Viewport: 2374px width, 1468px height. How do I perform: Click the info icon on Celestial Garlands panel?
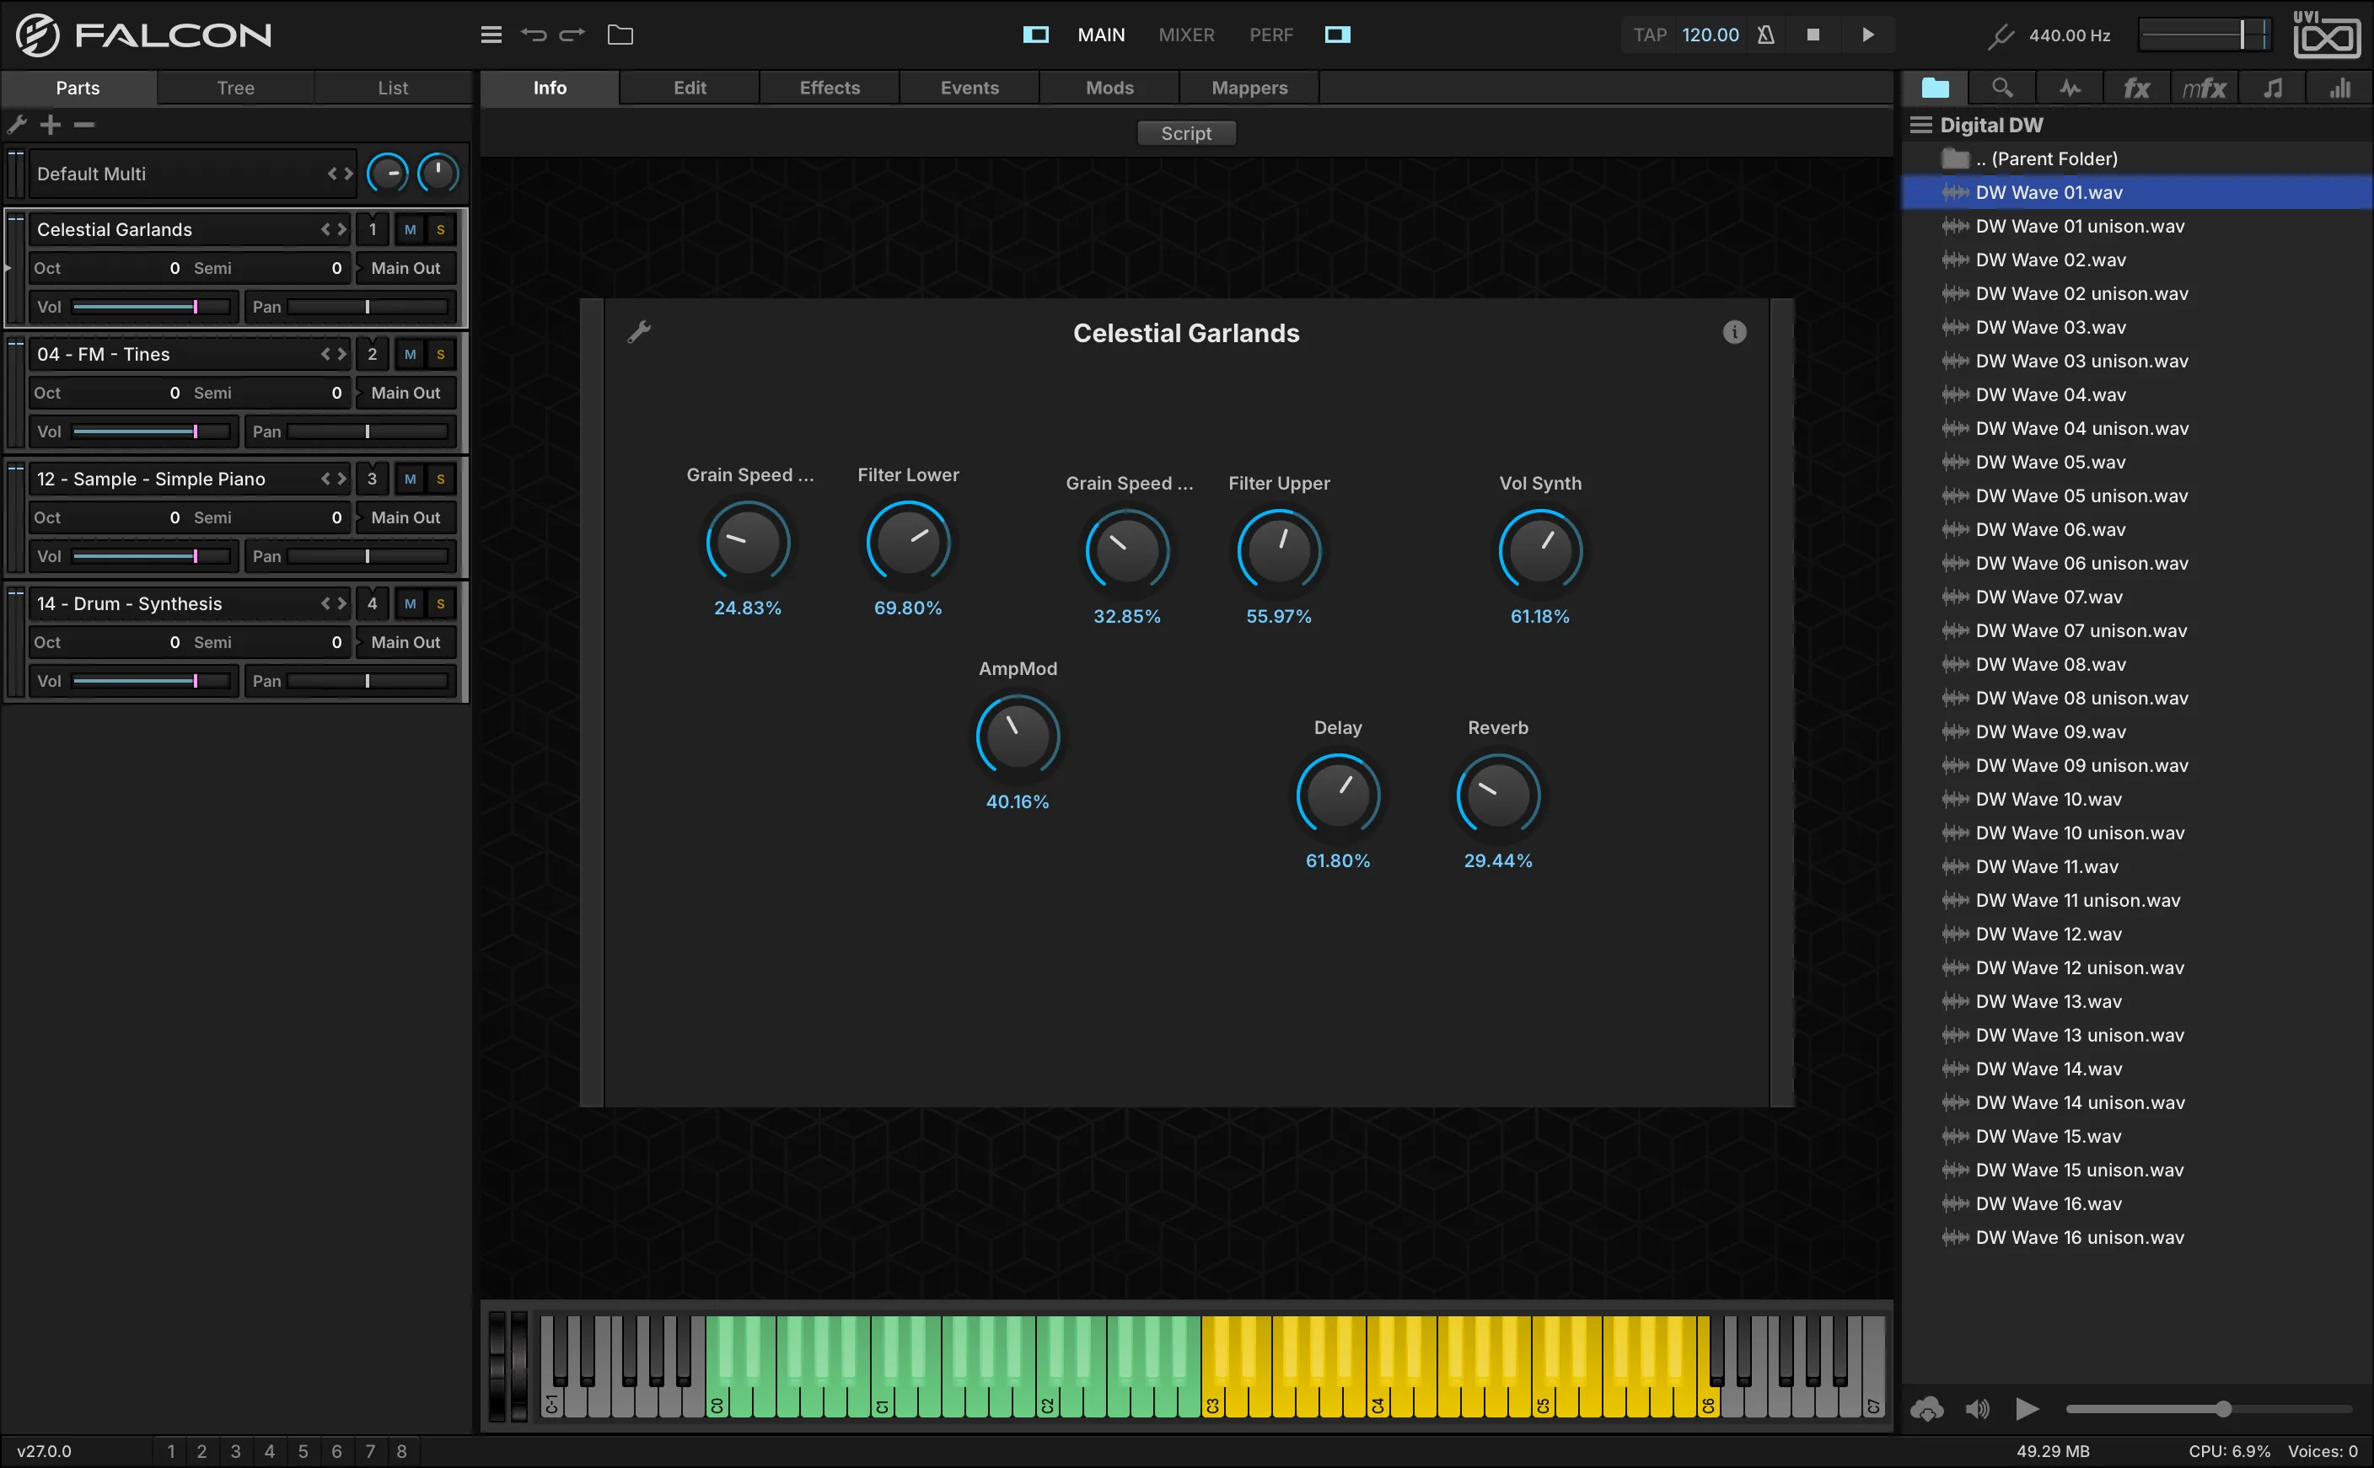[x=1734, y=332]
